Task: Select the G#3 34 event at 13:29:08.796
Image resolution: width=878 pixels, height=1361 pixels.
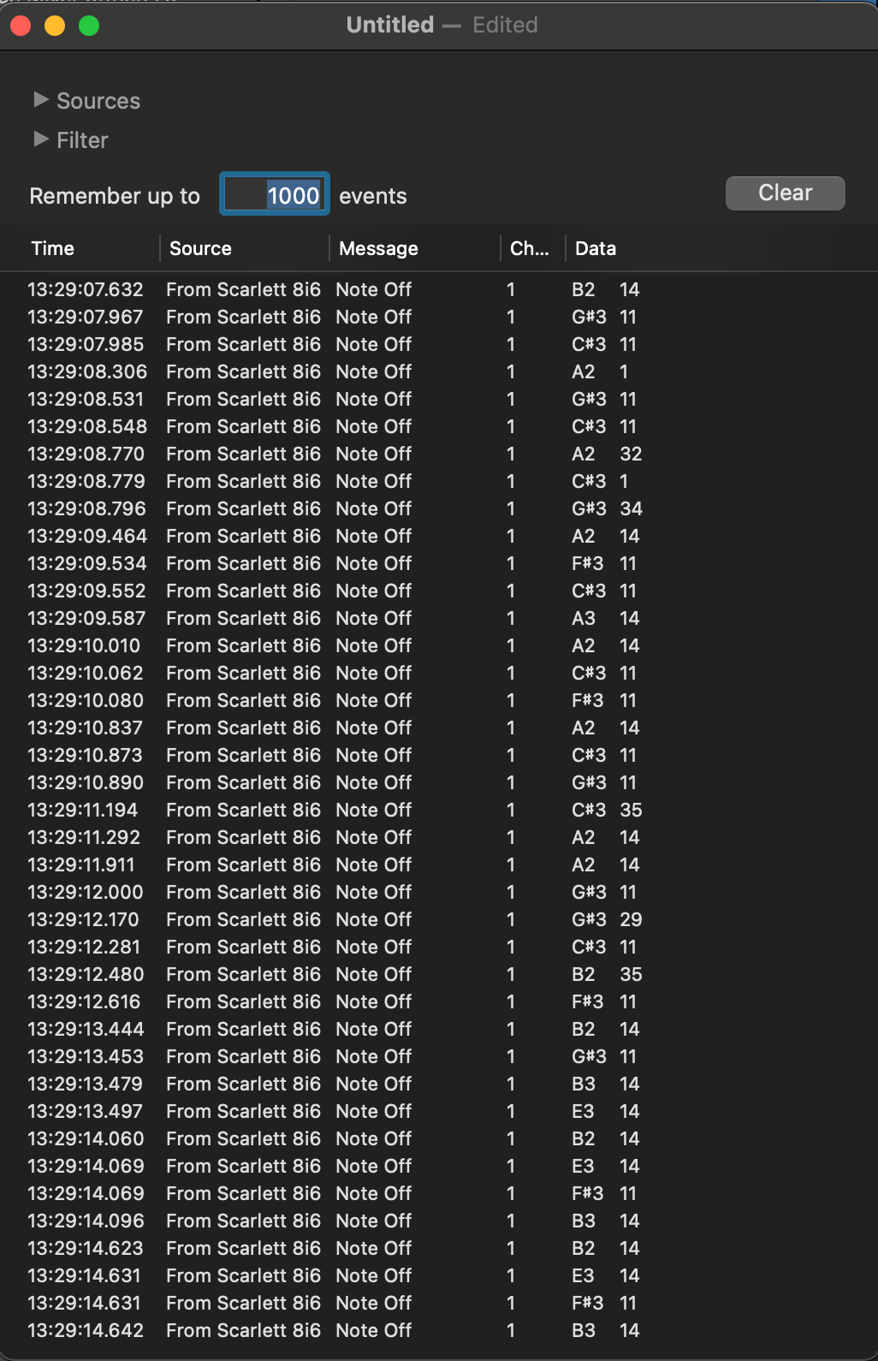Action: coord(439,508)
